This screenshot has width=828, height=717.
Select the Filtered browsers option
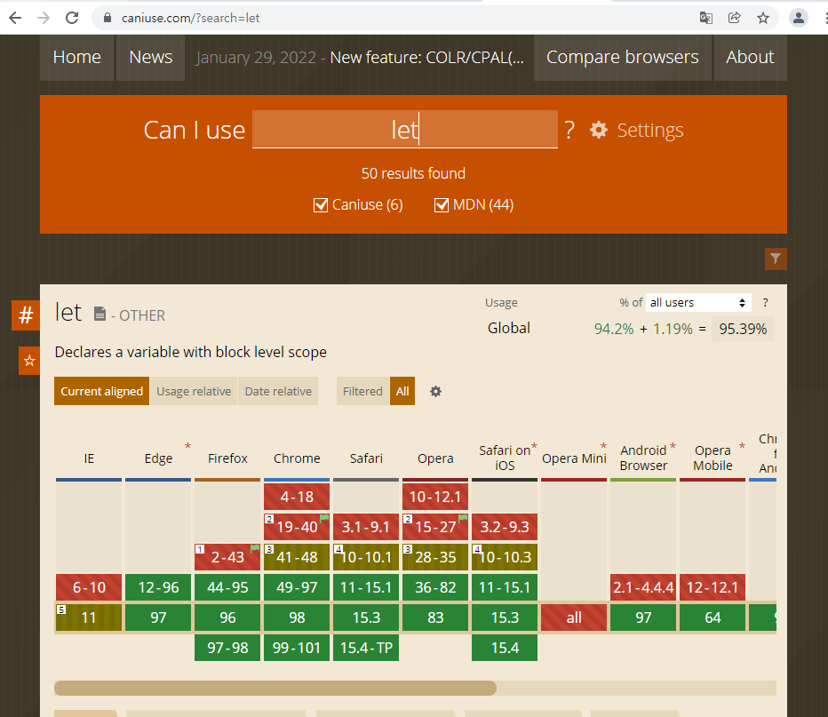pos(362,391)
